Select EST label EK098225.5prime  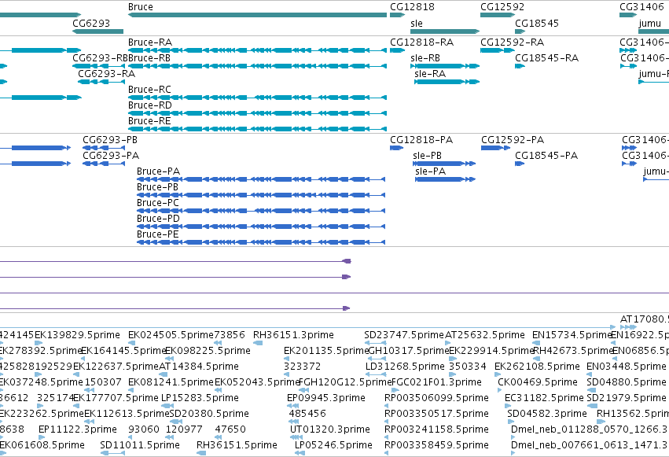208,351
